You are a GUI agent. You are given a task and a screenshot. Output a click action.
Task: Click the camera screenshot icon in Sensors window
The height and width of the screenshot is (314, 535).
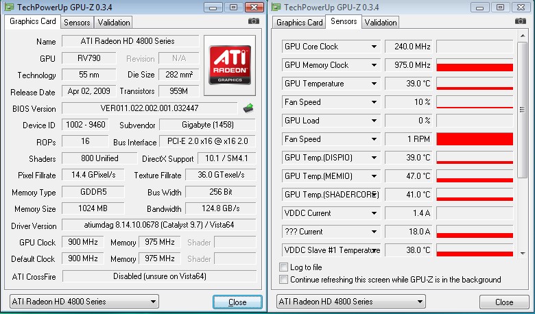point(521,21)
